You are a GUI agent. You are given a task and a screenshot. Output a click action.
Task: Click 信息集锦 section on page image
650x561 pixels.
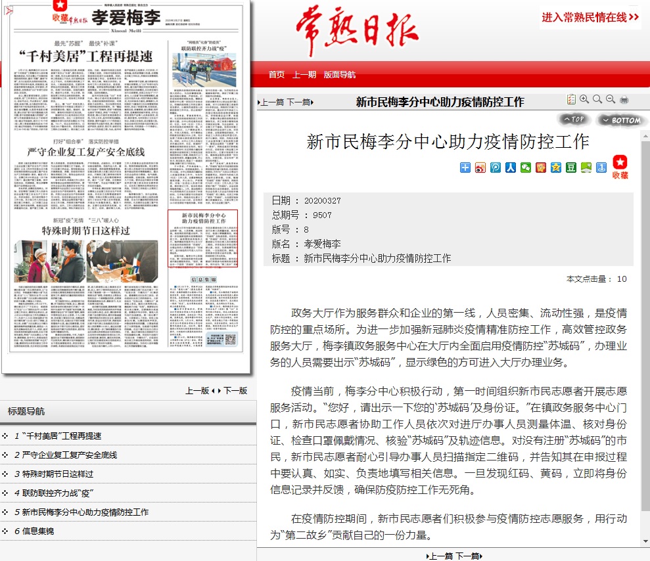203,280
